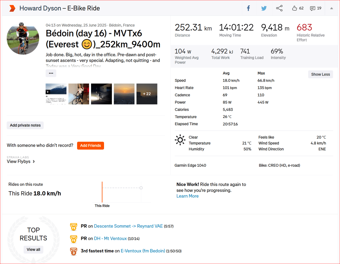Share the ride on Facebook
Image resolution: width=340 pixels, height=264 pixels.
(248, 8)
